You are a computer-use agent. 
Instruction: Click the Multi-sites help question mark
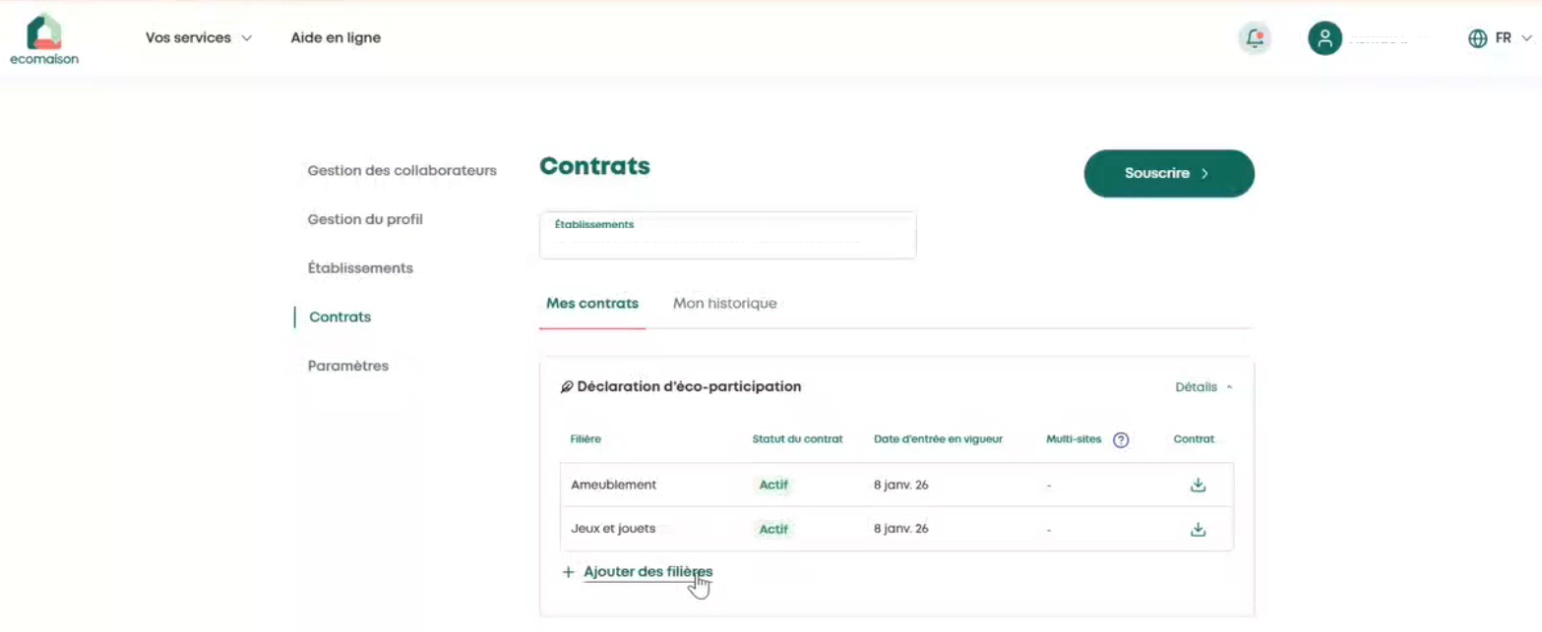1120,439
